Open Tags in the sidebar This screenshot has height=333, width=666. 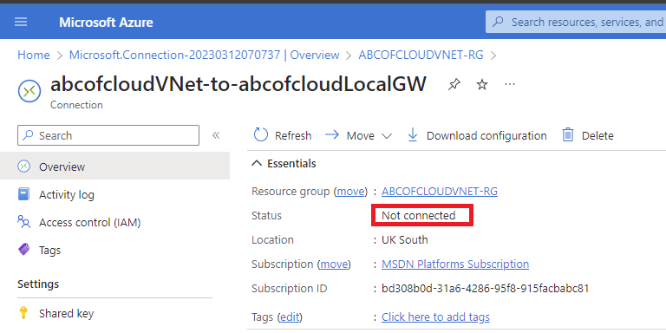tap(49, 251)
